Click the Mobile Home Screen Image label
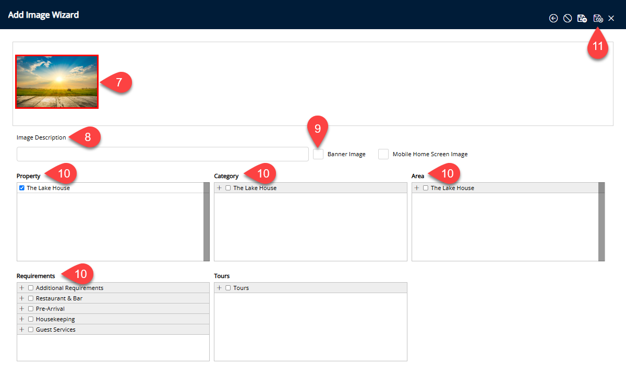Screen dimensions: 626x379 pyautogui.click(x=430, y=154)
